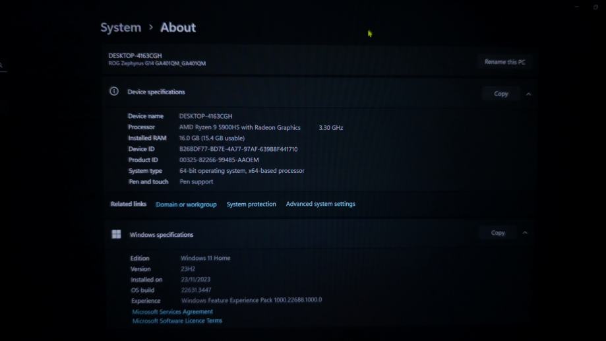Click the Experience label
This screenshot has height=341, width=606.
146,301
